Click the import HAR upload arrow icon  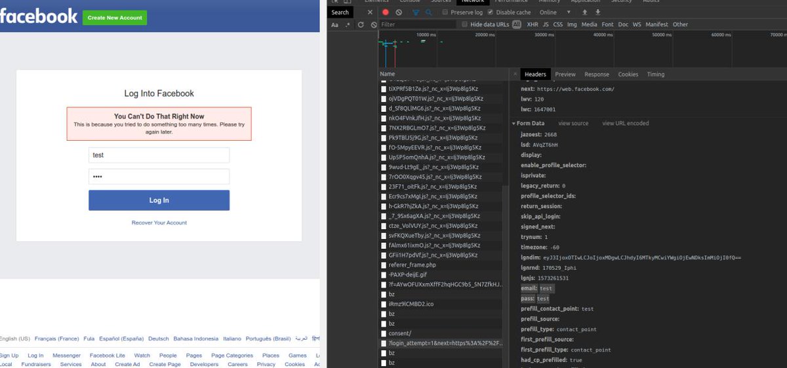(x=584, y=12)
